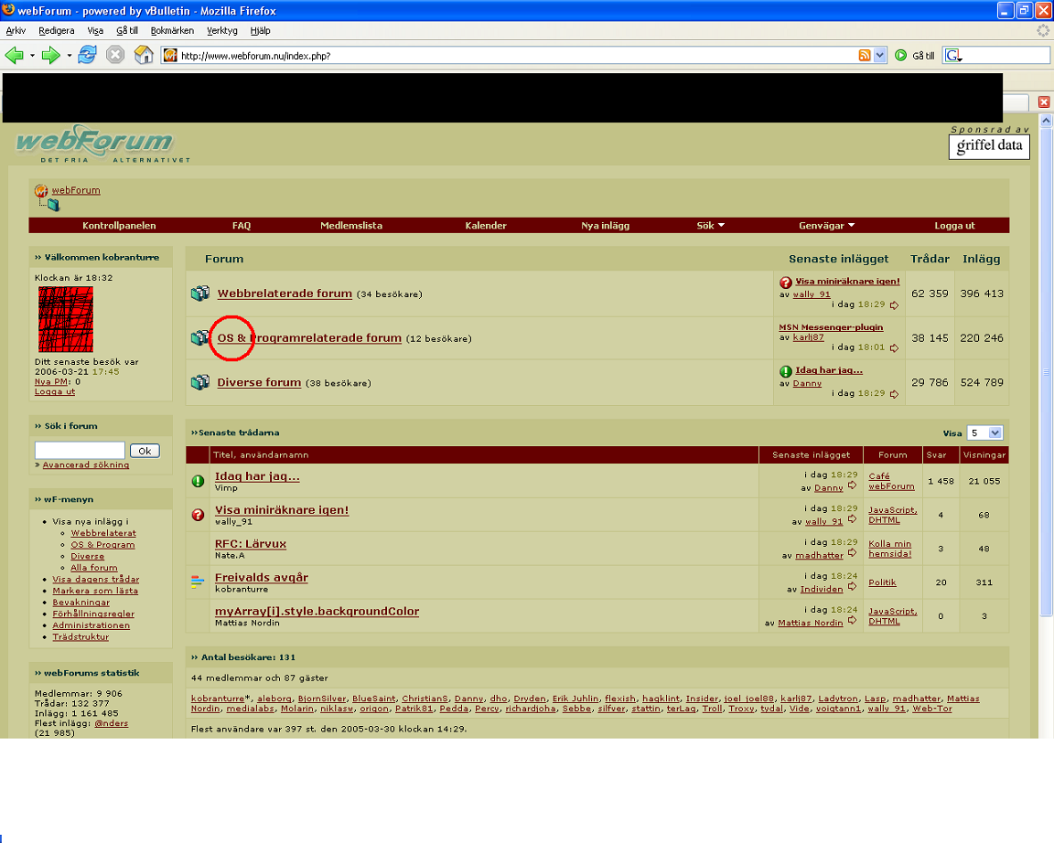Go to last post arrow for OS & Program row

pos(894,348)
